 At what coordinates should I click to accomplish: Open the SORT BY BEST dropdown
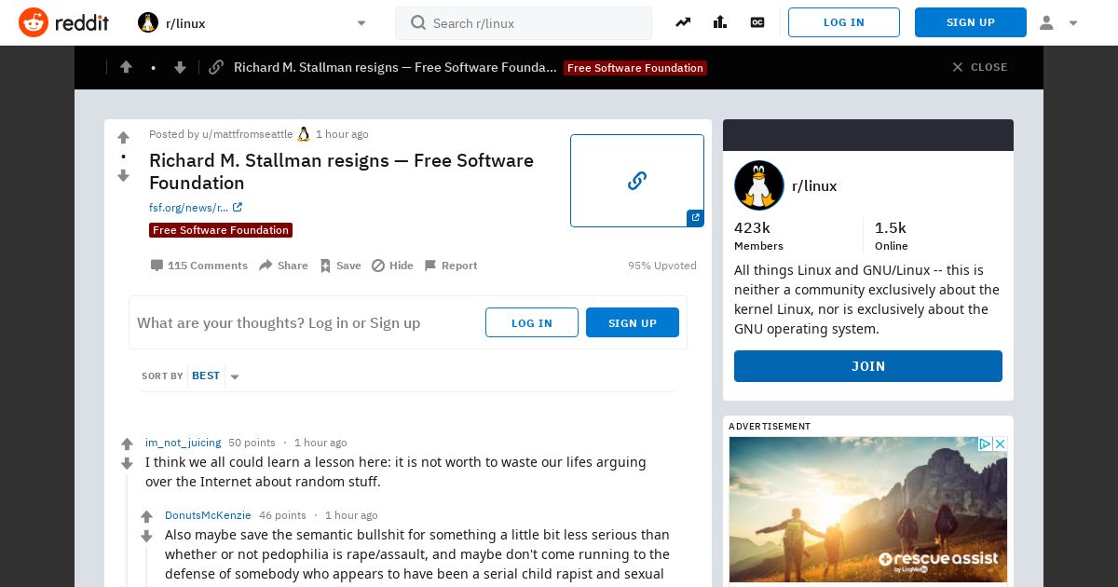click(x=215, y=376)
